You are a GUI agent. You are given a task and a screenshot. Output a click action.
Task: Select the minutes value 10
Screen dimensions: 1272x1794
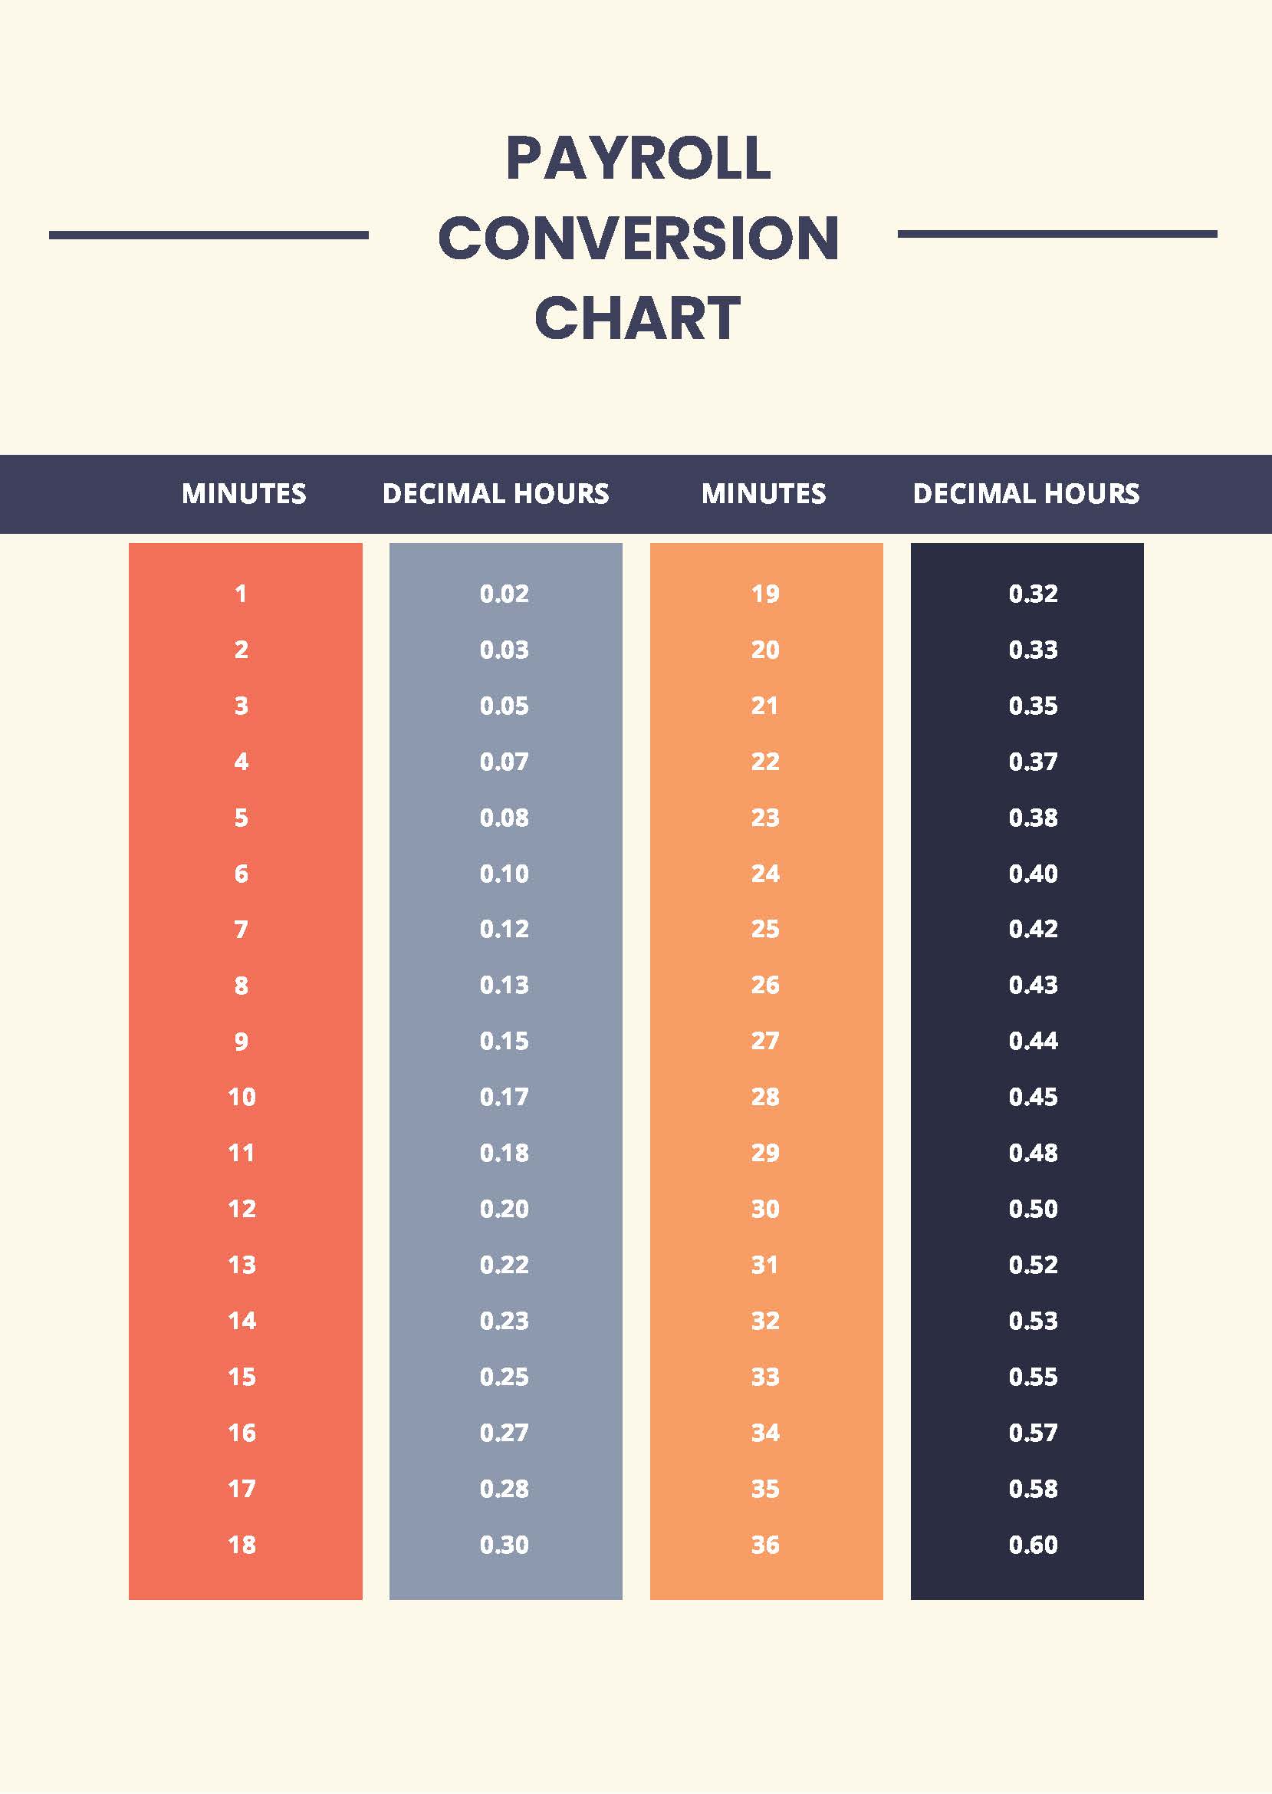(x=242, y=1097)
